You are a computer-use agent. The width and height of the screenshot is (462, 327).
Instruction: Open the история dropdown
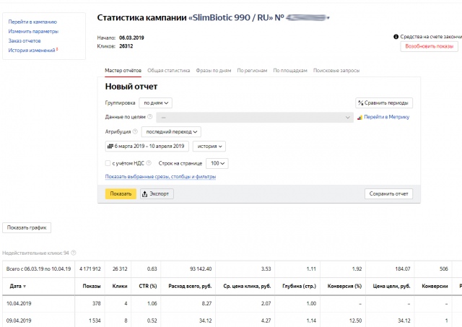coord(209,146)
